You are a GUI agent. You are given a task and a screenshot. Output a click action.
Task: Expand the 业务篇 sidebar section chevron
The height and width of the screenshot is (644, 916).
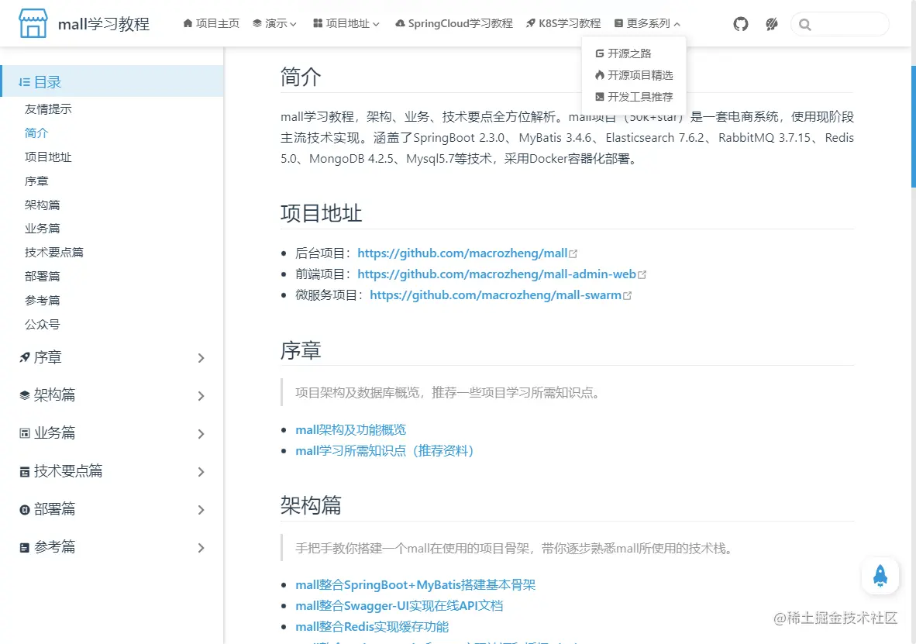tap(201, 434)
